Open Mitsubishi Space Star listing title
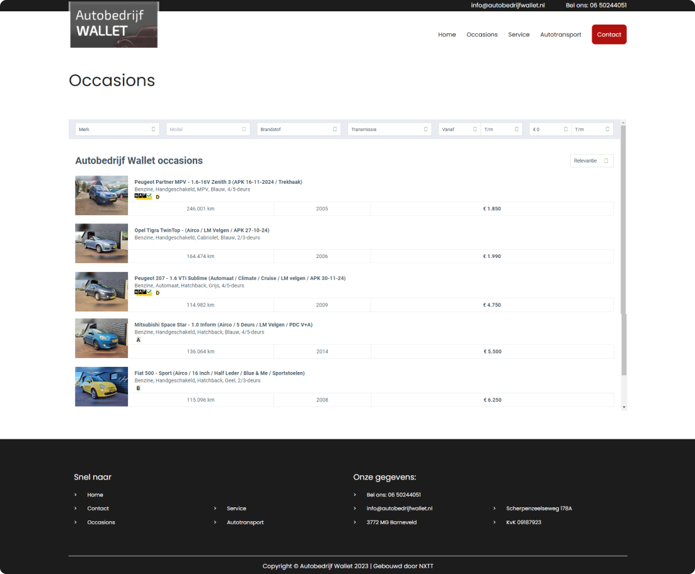This screenshot has width=695, height=574. [224, 325]
